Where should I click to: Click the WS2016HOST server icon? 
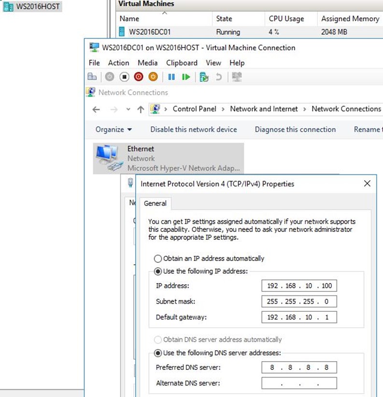pos(8,7)
